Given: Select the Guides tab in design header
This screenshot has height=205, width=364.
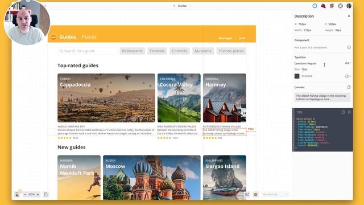Looking at the screenshot, I should (x=68, y=36).
